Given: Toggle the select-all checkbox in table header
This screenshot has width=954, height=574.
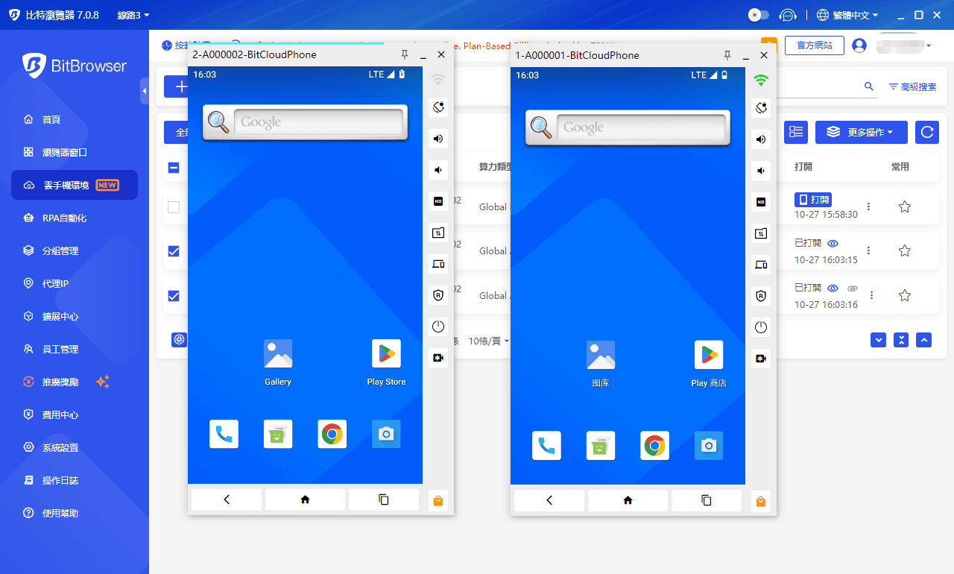Looking at the screenshot, I should click(x=174, y=168).
